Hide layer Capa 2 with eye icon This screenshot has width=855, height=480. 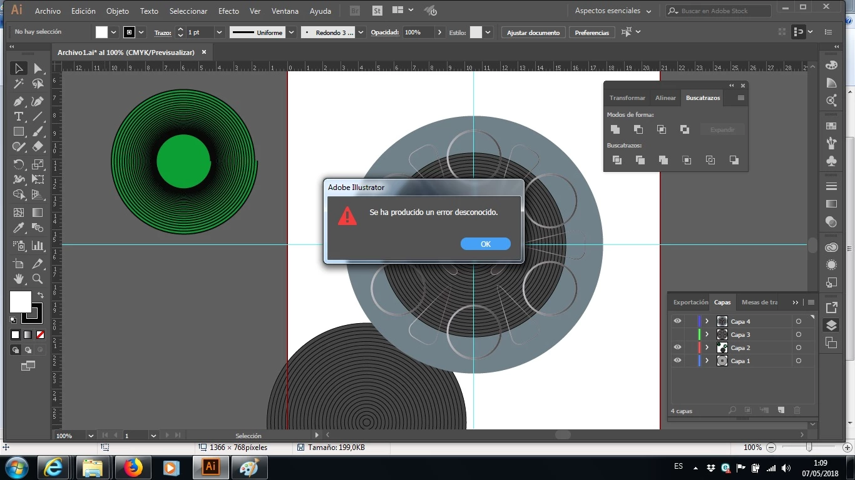[677, 347]
